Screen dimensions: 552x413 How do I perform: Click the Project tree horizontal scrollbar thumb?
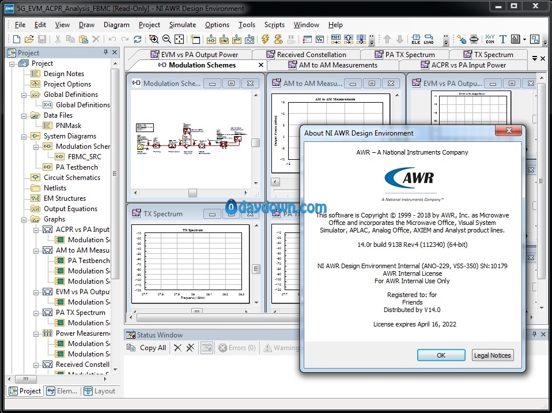26,379
